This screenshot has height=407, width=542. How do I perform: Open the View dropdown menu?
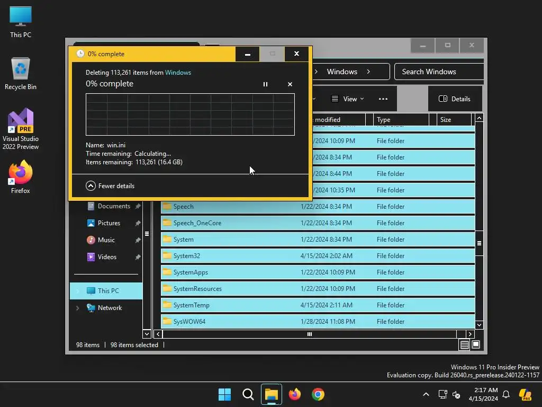347,99
